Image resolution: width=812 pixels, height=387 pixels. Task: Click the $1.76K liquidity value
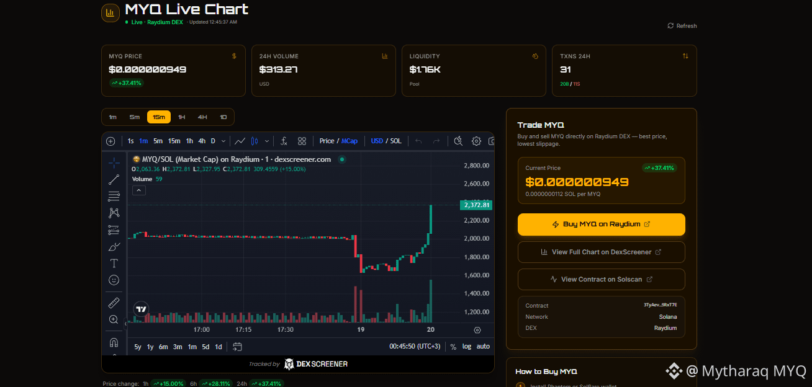pos(425,69)
